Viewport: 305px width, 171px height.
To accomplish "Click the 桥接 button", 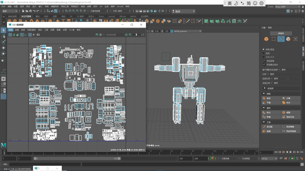I will [271, 117].
